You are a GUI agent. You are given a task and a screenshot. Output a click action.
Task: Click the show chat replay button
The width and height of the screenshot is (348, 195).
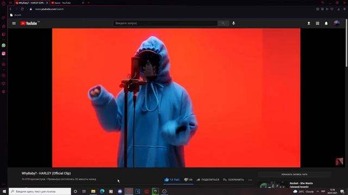coord(294,174)
